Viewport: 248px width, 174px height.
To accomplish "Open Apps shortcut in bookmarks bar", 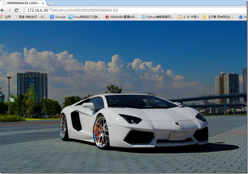I will point(5,17).
